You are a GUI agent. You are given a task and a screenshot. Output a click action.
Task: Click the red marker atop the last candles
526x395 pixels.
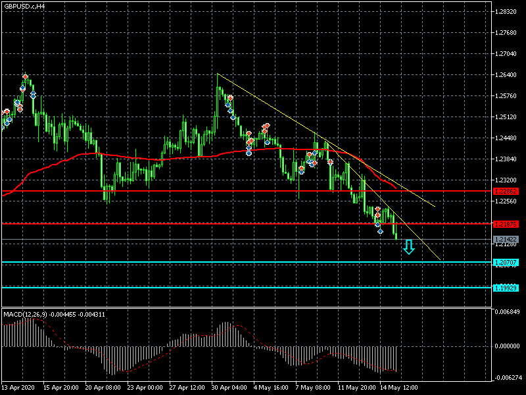[377, 210]
